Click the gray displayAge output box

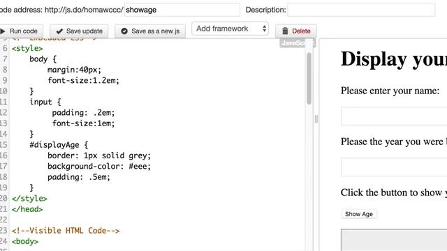pos(394,240)
